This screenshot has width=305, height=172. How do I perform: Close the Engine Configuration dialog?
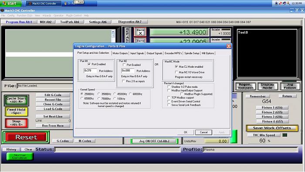pos(229,46)
